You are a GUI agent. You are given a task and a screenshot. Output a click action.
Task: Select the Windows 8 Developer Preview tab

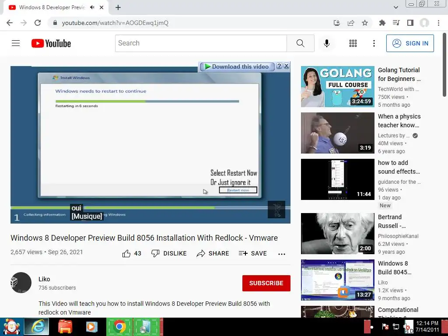click(52, 7)
